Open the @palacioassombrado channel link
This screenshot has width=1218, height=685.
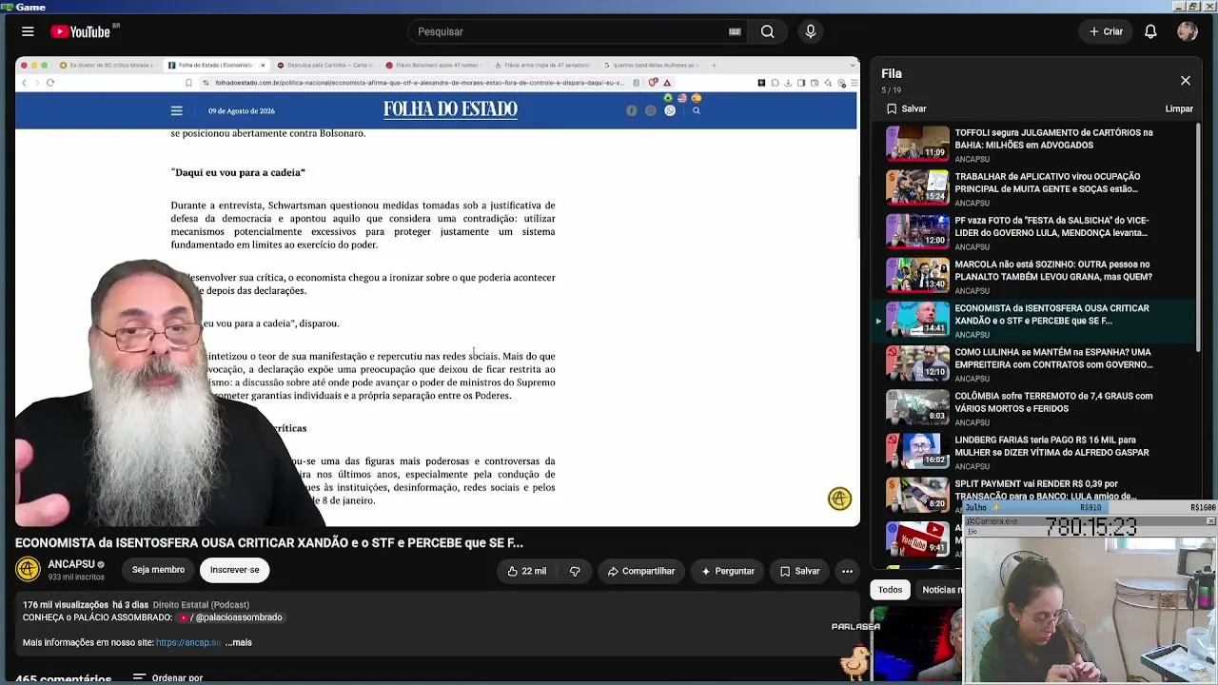pos(230,617)
